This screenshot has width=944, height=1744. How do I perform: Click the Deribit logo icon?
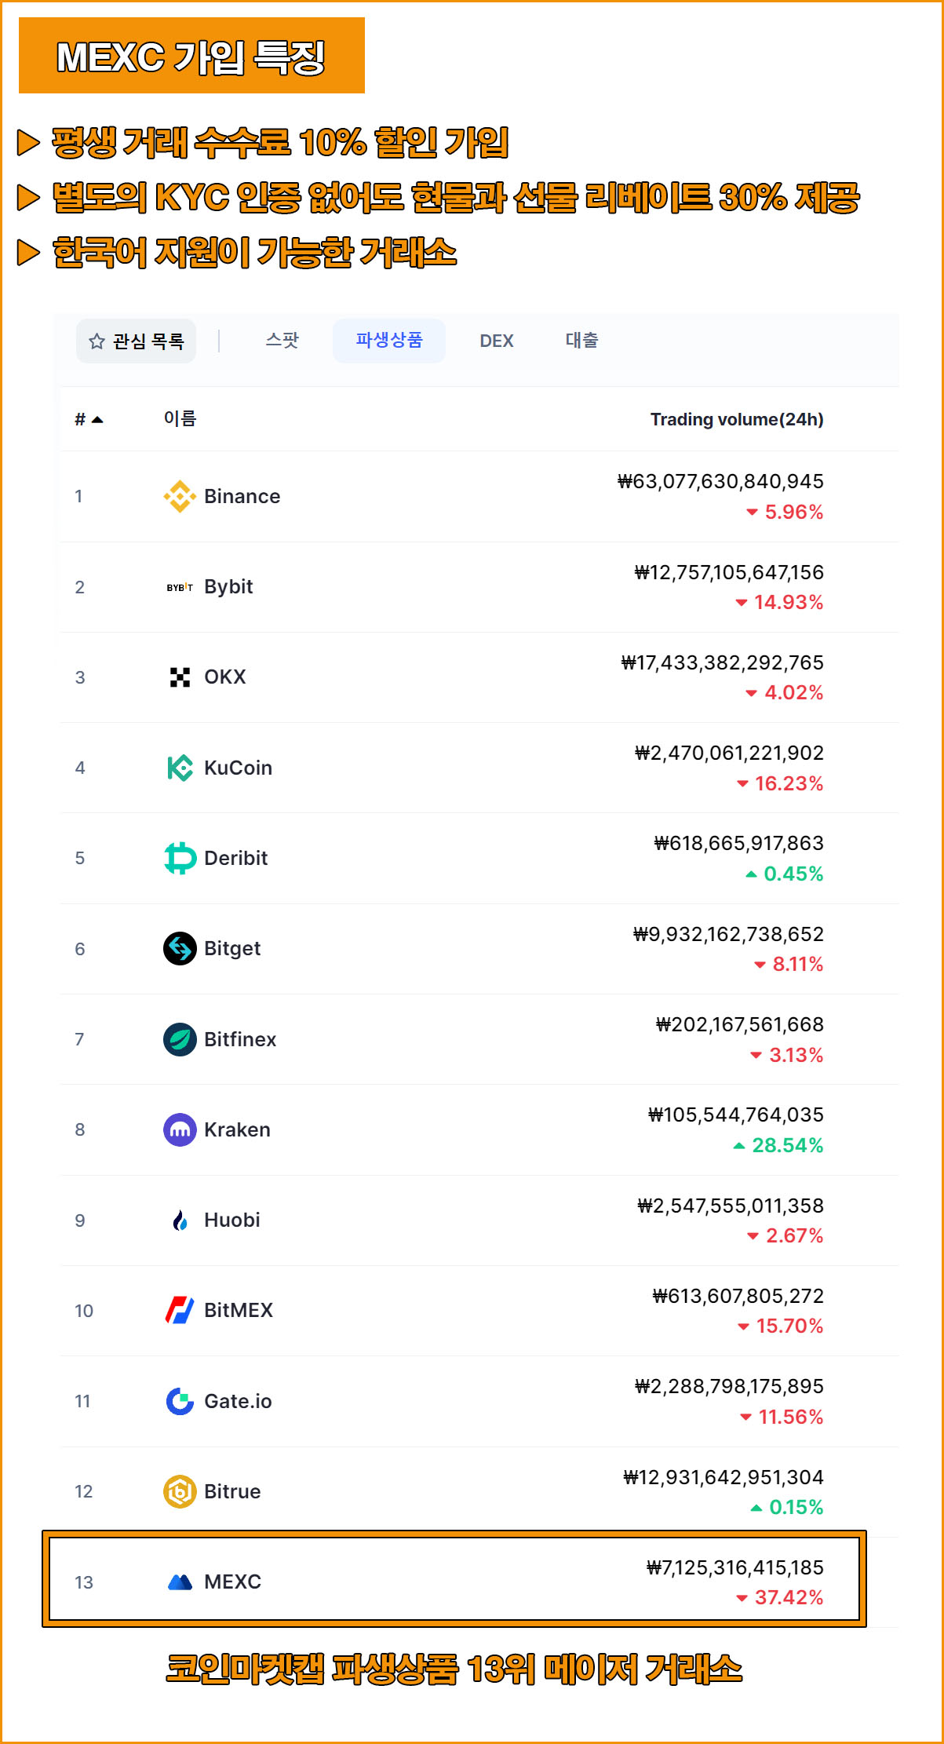[180, 858]
